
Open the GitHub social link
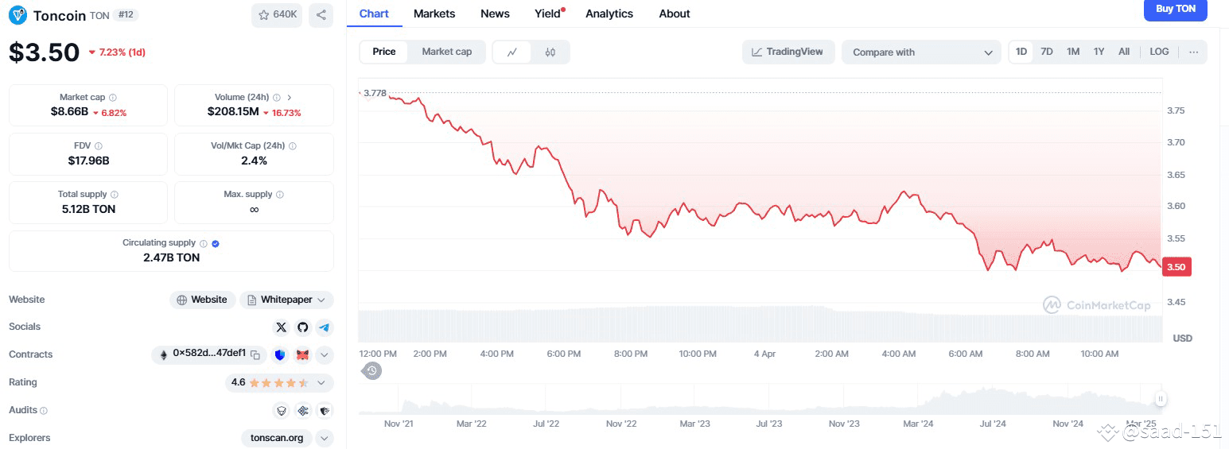[x=302, y=327]
